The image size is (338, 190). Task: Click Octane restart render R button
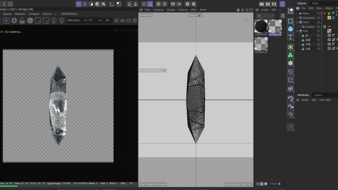point(6,20)
